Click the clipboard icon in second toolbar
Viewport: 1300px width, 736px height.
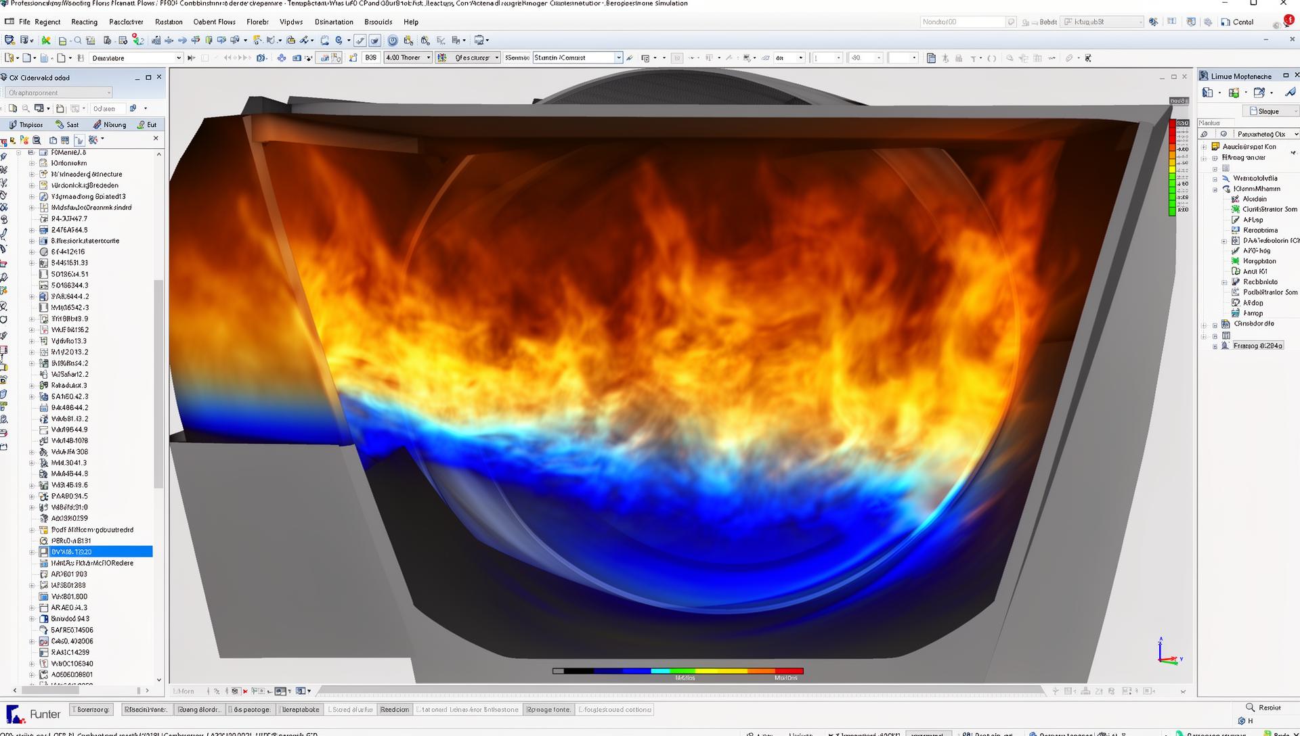931,58
